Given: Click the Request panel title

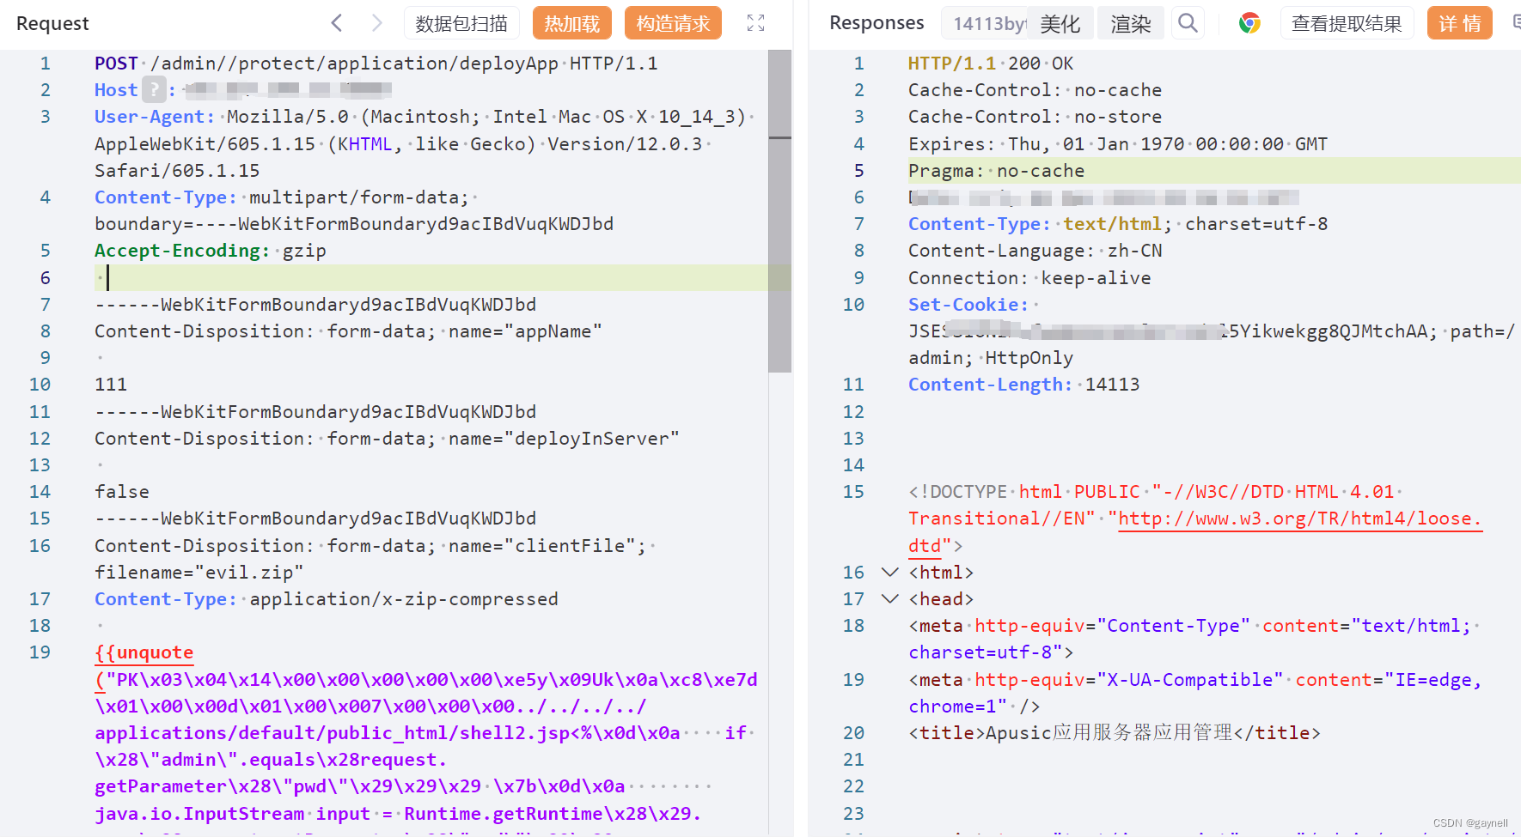Looking at the screenshot, I should tap(52, 23).
